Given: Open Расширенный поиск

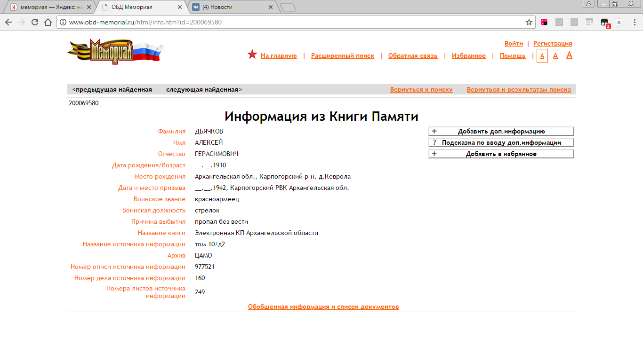Looking at the screenshot, I should coord(343,55).
